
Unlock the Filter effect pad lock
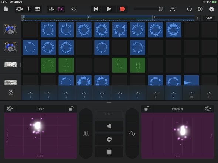click(x=71, y=109)
